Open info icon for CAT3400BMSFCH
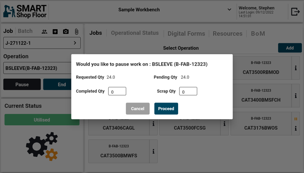 (296, 96)
